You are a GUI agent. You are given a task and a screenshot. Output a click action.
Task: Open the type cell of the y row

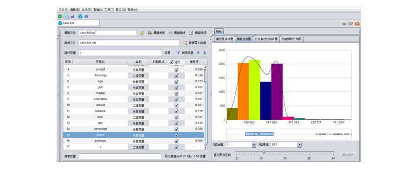coord(138,147)
